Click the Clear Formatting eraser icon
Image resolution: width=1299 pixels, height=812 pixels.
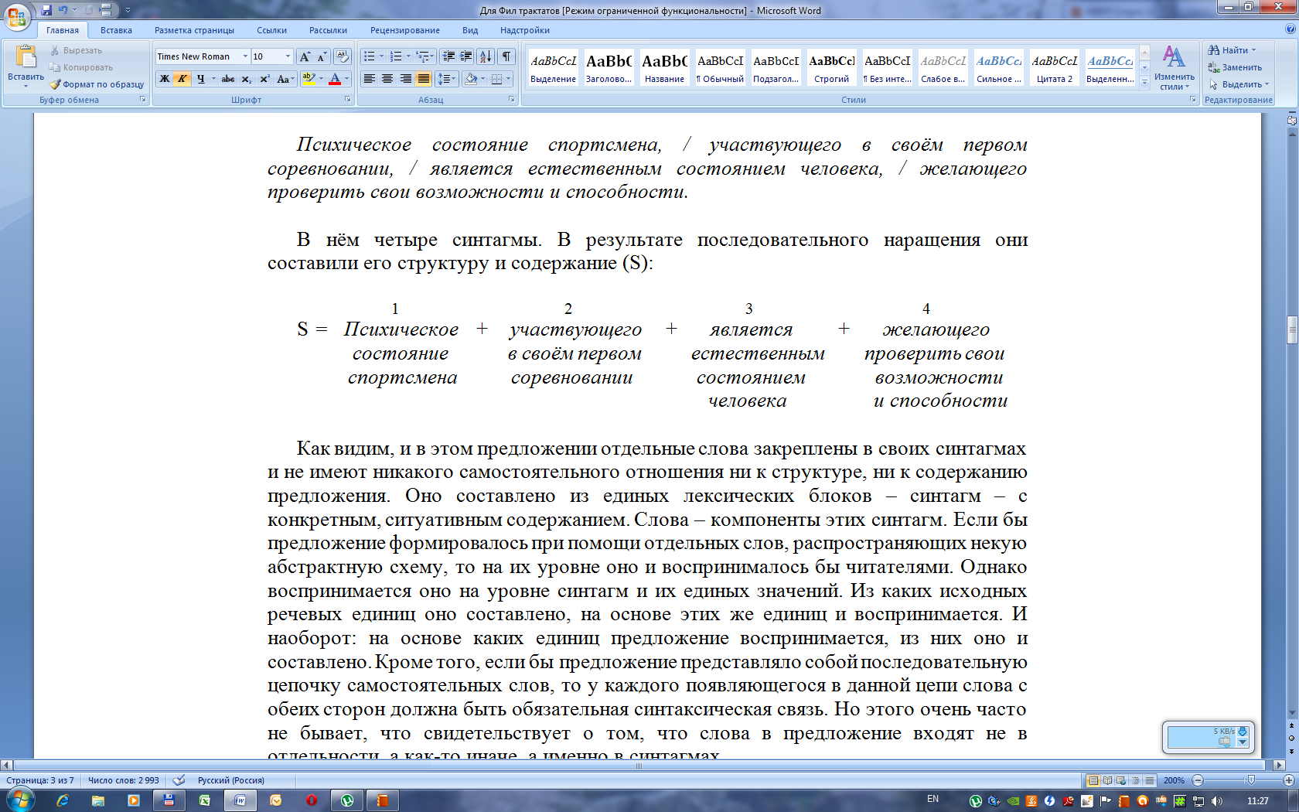coord(343,56)
